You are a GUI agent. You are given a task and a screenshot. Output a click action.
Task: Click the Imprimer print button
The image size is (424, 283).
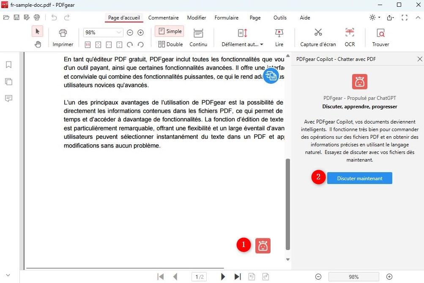(x=63, y=38)
